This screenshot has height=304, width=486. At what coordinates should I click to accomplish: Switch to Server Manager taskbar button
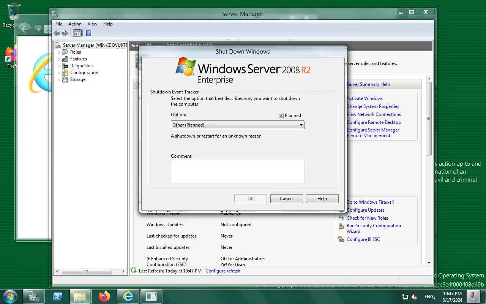34,296
